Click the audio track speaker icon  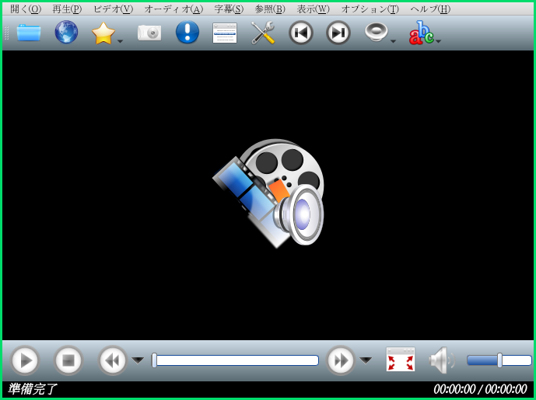[376, 32]
